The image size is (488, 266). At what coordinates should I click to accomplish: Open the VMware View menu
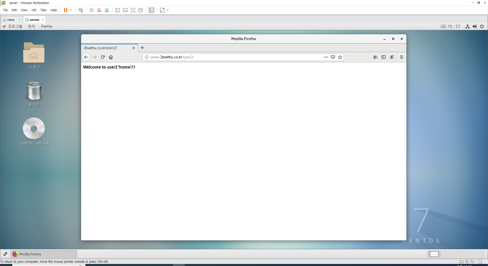click(x=24, y=10)
